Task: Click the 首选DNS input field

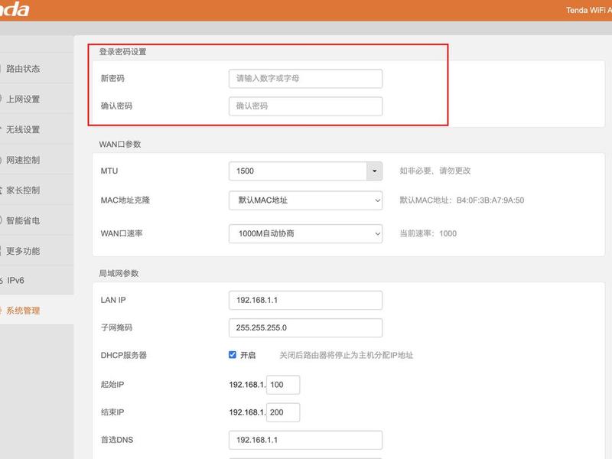Action: (305, 441)
